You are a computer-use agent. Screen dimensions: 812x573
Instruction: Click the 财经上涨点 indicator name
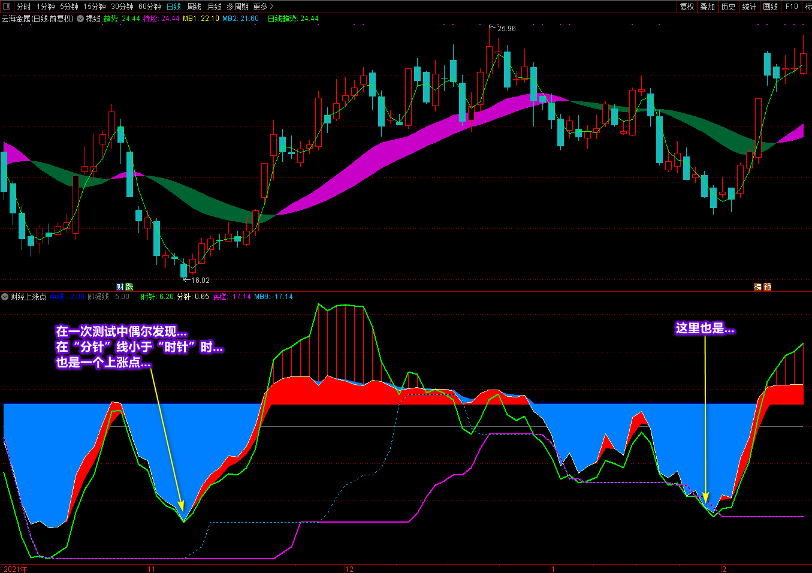point(28,297)
